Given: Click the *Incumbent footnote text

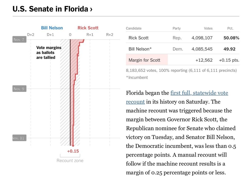Looking at the screenshot, I should [x=137, y=77].
